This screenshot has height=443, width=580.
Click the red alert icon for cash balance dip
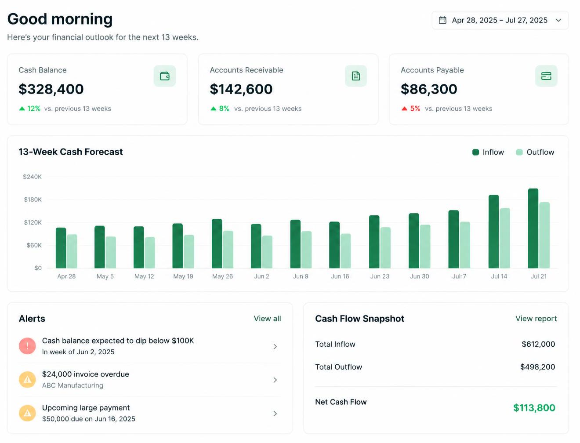tap(27, 346)
